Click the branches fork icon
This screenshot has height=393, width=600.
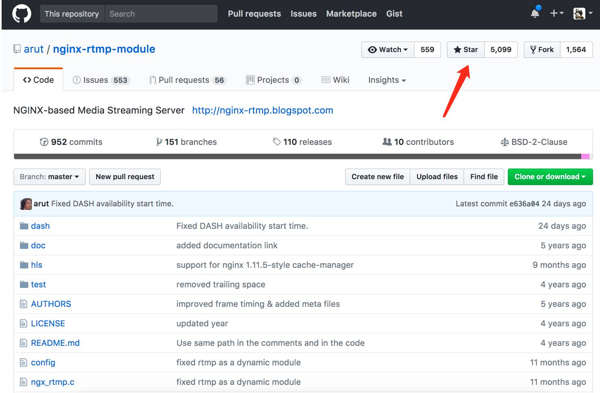pos(159,142)
